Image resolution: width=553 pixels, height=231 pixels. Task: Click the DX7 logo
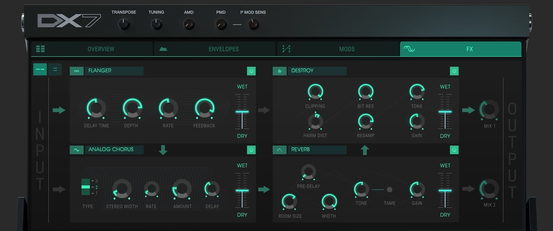point(69,21)
